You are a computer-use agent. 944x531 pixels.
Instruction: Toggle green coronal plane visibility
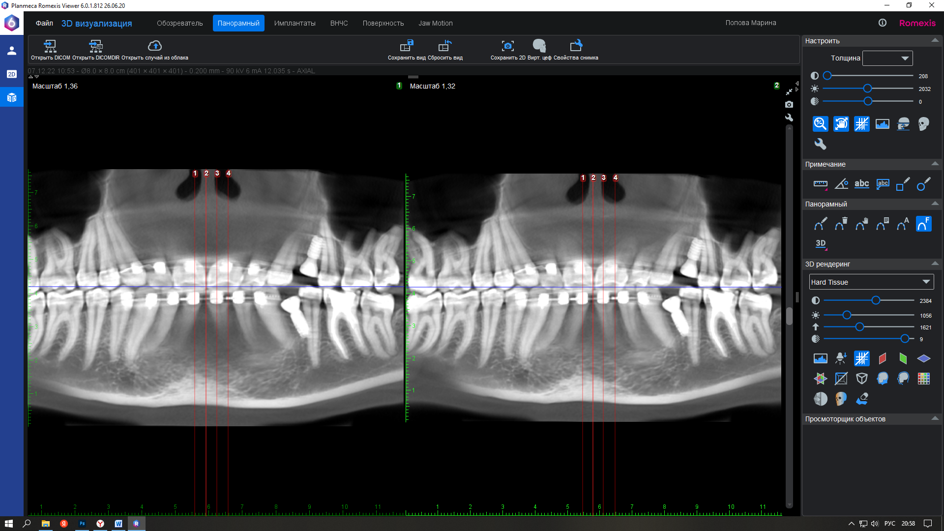coord(903,358)
